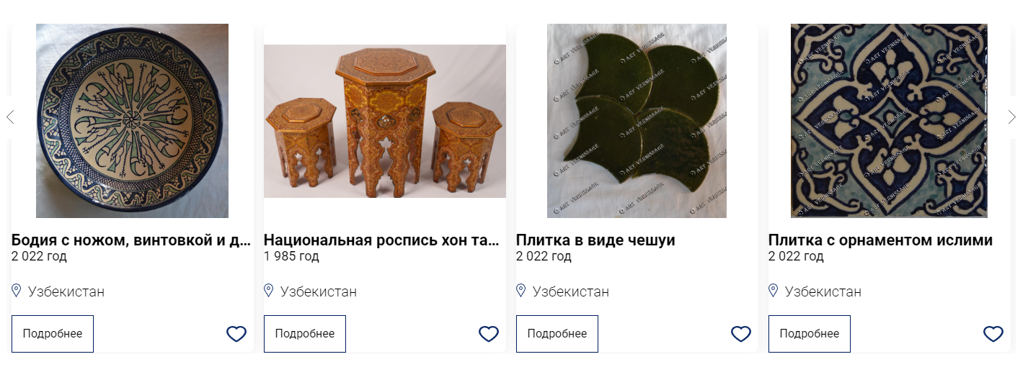Click location pin icon on first card
Image resolution: width=1028 pixels, height=367 pixels.
(17, 291)
